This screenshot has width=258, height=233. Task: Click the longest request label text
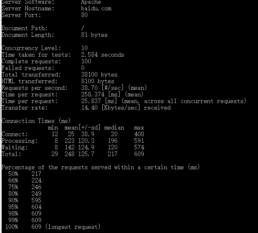click(x=73, y=227)
